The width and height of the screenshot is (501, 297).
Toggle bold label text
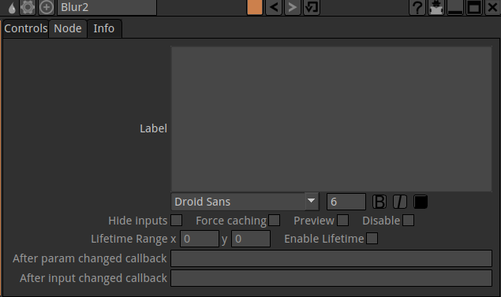(x=379, y=202)
